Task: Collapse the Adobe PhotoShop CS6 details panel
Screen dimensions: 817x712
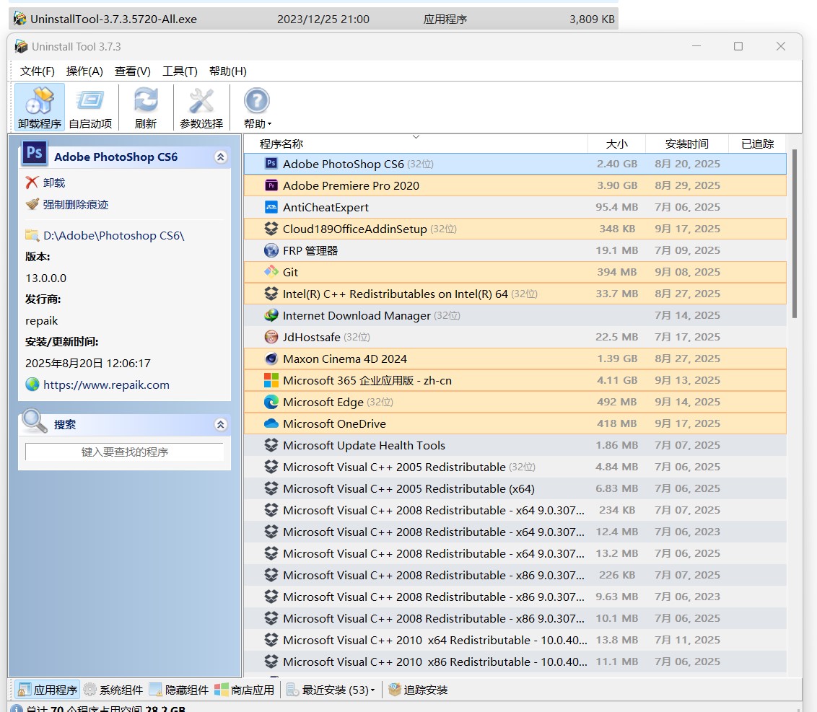Action: (221, 157)
